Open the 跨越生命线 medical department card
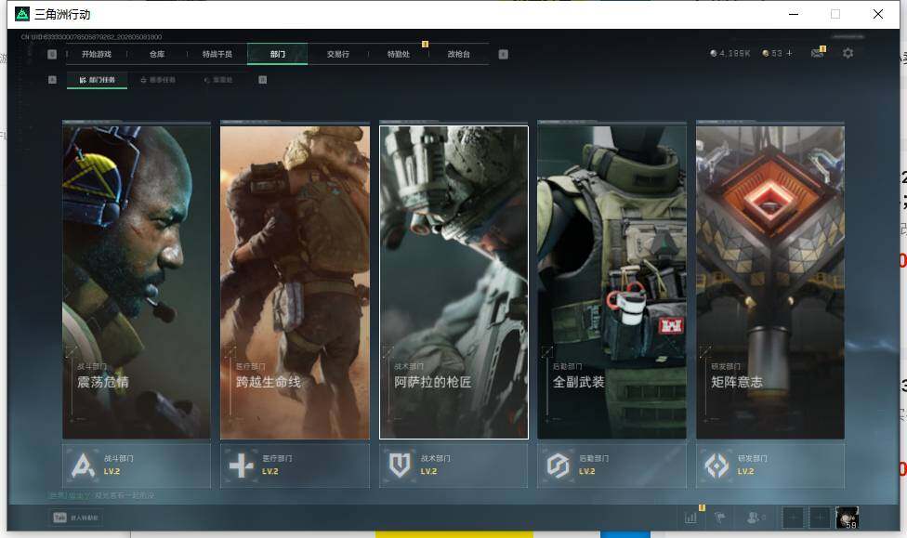 coord(295,282)
